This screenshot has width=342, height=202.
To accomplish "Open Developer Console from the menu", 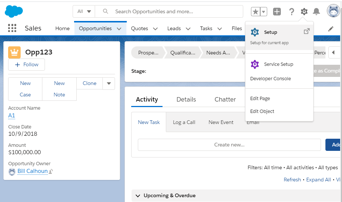I will (x=271, y=79).
